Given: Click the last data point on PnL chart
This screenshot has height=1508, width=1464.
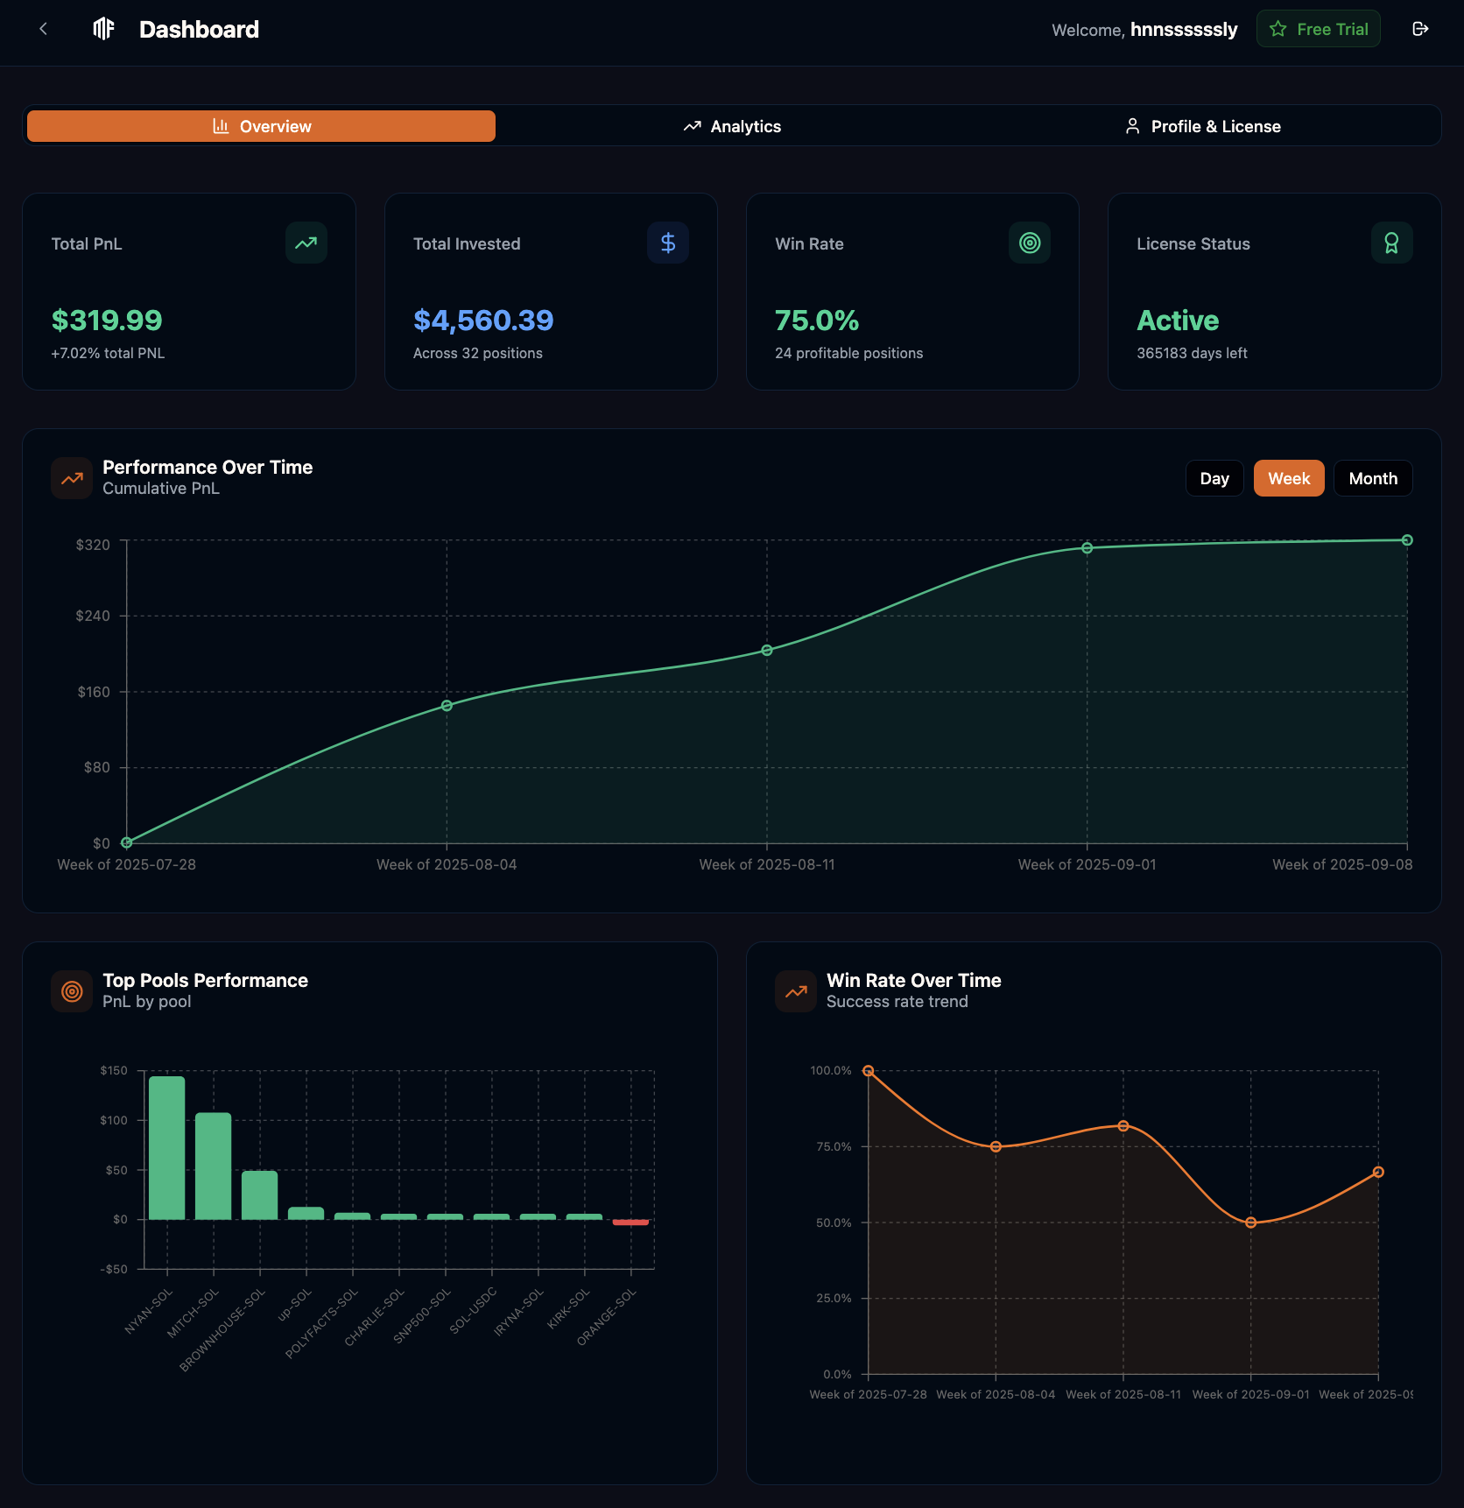Looking at the screenshot, I should (x=1407, y=539).
